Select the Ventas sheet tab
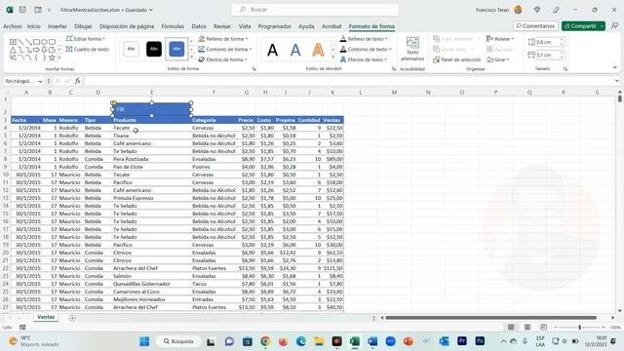This screenshot has height=351, width=624. 46,317
